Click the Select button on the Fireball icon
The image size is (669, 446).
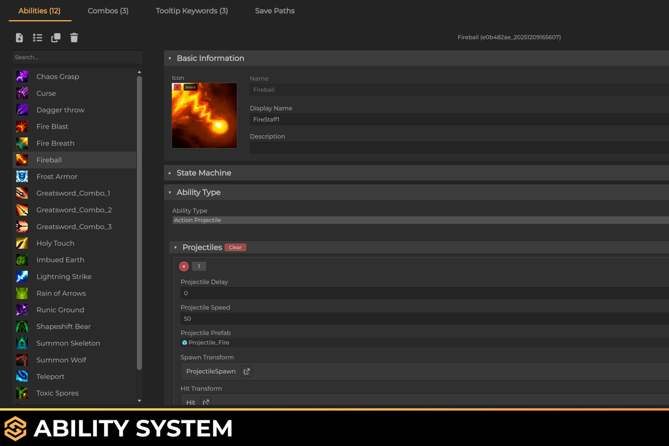click(x=190, y=87)
